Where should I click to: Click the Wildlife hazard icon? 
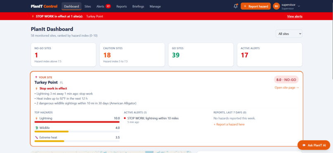(x=36, y=128)
